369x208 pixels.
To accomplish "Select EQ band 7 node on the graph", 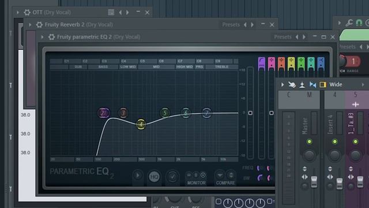I will click(x=206, y=113).
